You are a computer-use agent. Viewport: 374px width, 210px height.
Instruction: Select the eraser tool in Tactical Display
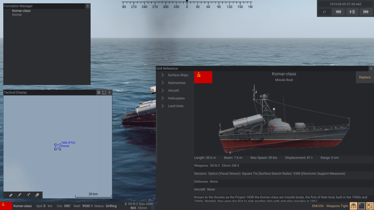coord(37,195)
